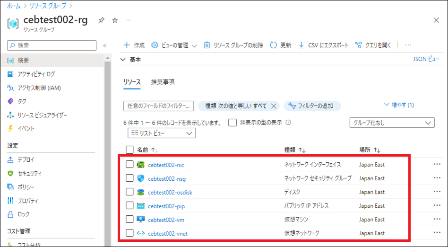
Task: Collapse the left sidebar menu
Action: pos(105,45)
